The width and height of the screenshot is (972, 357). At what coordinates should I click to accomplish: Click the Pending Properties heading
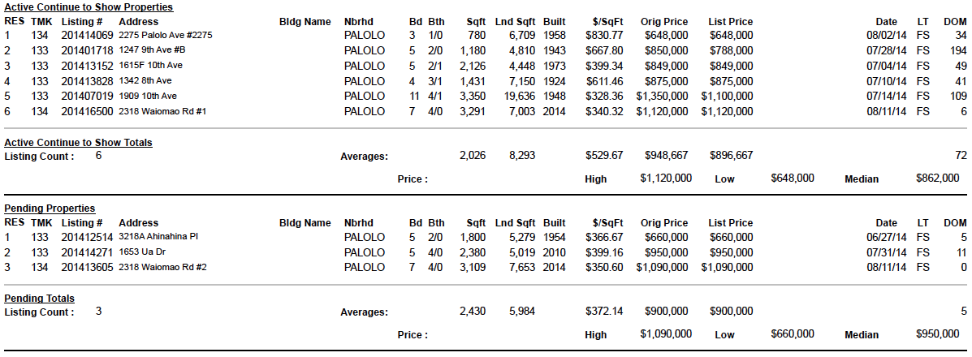pos(50,209)
